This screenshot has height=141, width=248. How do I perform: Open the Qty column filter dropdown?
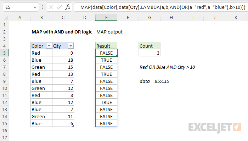pyautogui.click(x=71, y=46)
